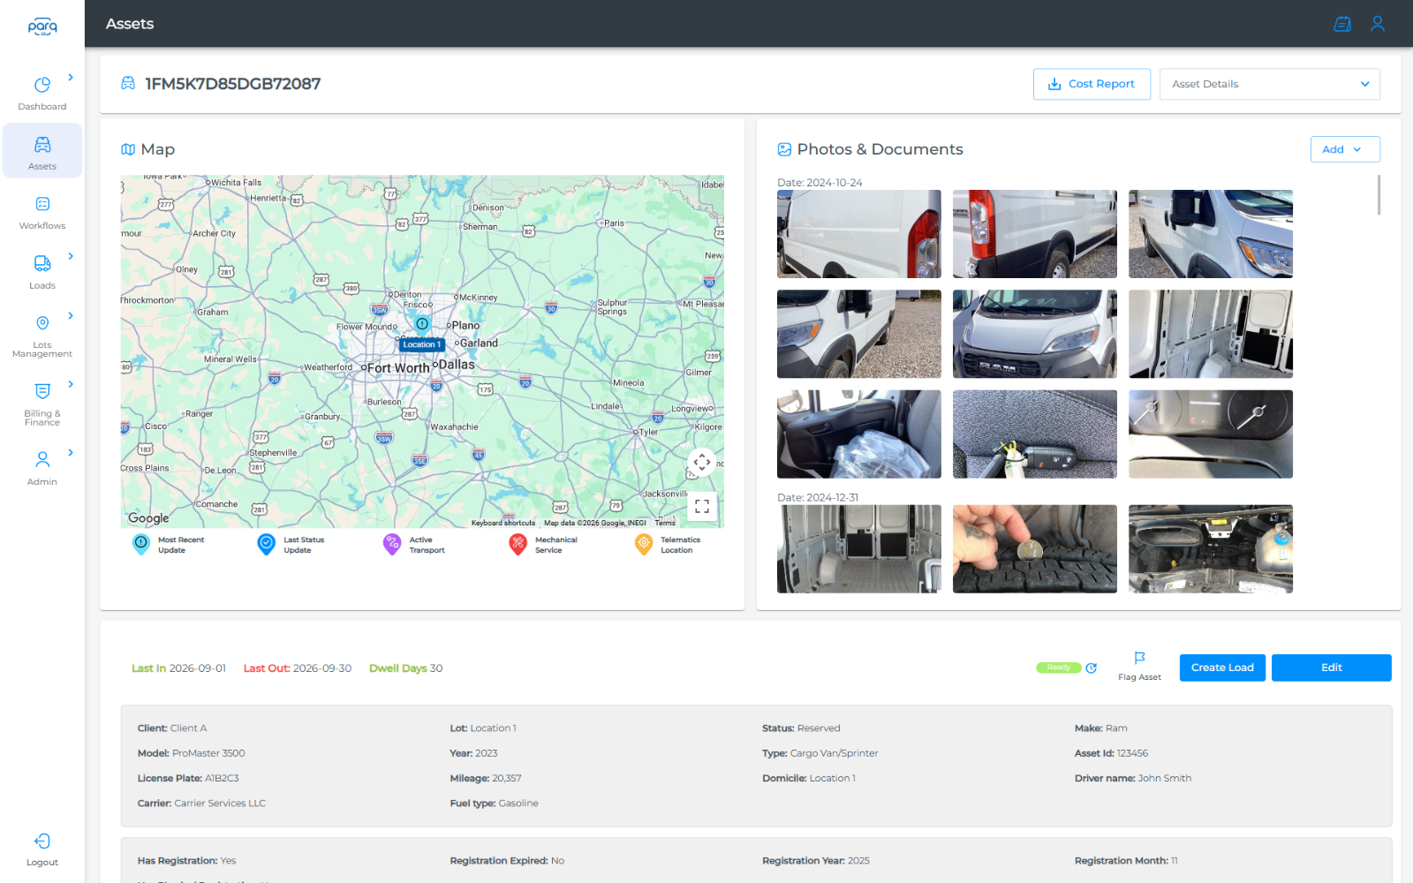Open the Terms link on the map

coord(665,523)
